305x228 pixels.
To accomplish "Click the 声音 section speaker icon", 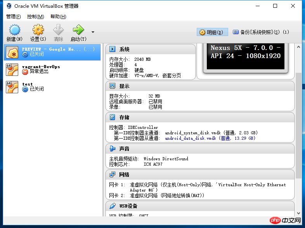I will click(113, 149).
